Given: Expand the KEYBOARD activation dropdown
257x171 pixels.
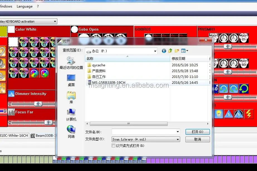Looking at the screenshot, I should point(55,21).
